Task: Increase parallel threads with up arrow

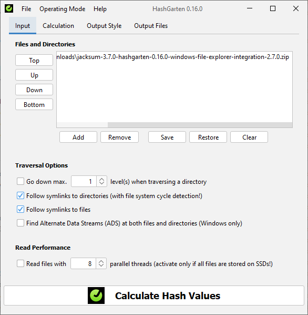Action: 101,261
